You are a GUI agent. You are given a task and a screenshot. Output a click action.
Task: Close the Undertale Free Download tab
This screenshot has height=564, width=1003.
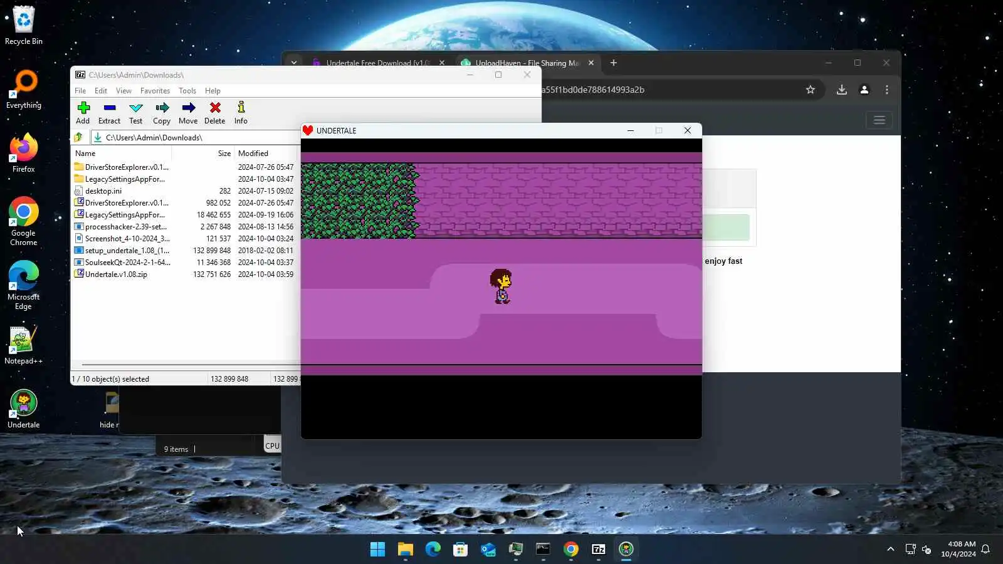(442, 63)
